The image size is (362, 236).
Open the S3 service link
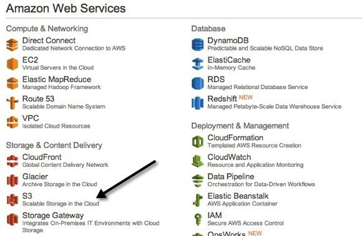pyautogui.click(x=27, y=196)
